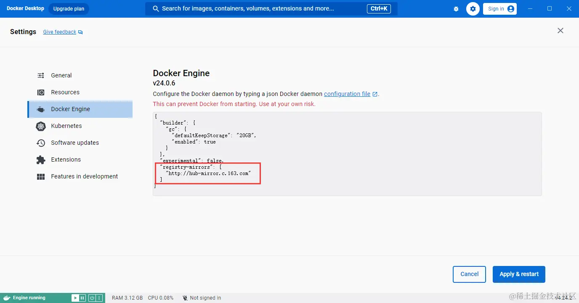The width and height of the screenshot is (579, 303).
Task: Click the Cancel button
Action: coord(469,274)
